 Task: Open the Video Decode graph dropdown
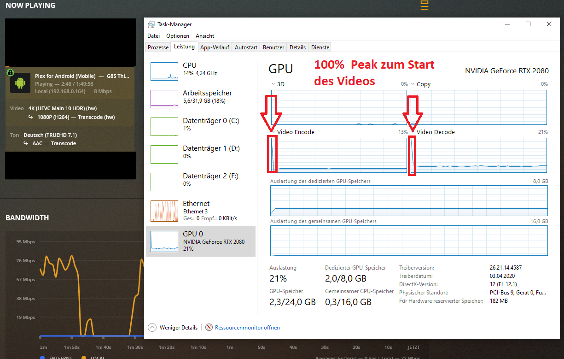point(413,132)
